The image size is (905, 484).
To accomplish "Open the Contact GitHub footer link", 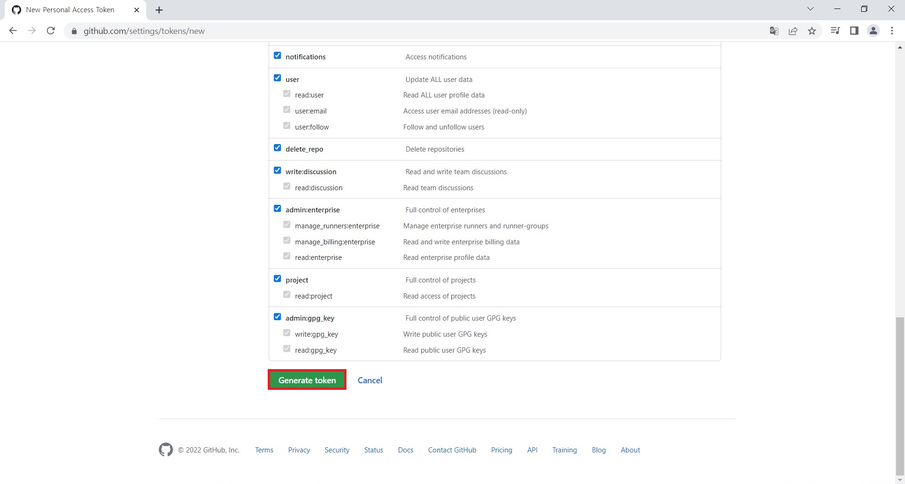I will [x=452, y=450].
